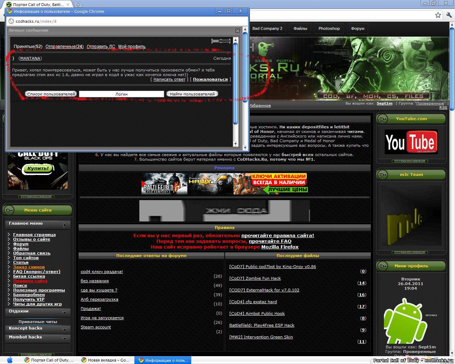The width and height of the screenshot is (455, 364).
Task: Open file [CoD4] Aimbot Public Hook
Action: [x=257, y=314]
